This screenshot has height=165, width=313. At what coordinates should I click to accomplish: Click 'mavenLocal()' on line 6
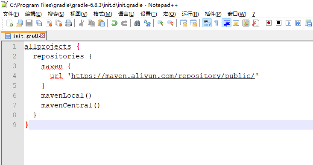pos(66,96)
